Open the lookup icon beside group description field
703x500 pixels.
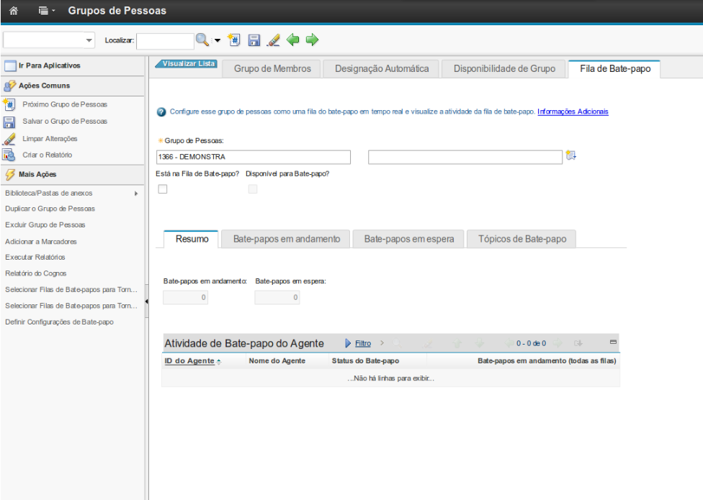(x=571, y=156)
